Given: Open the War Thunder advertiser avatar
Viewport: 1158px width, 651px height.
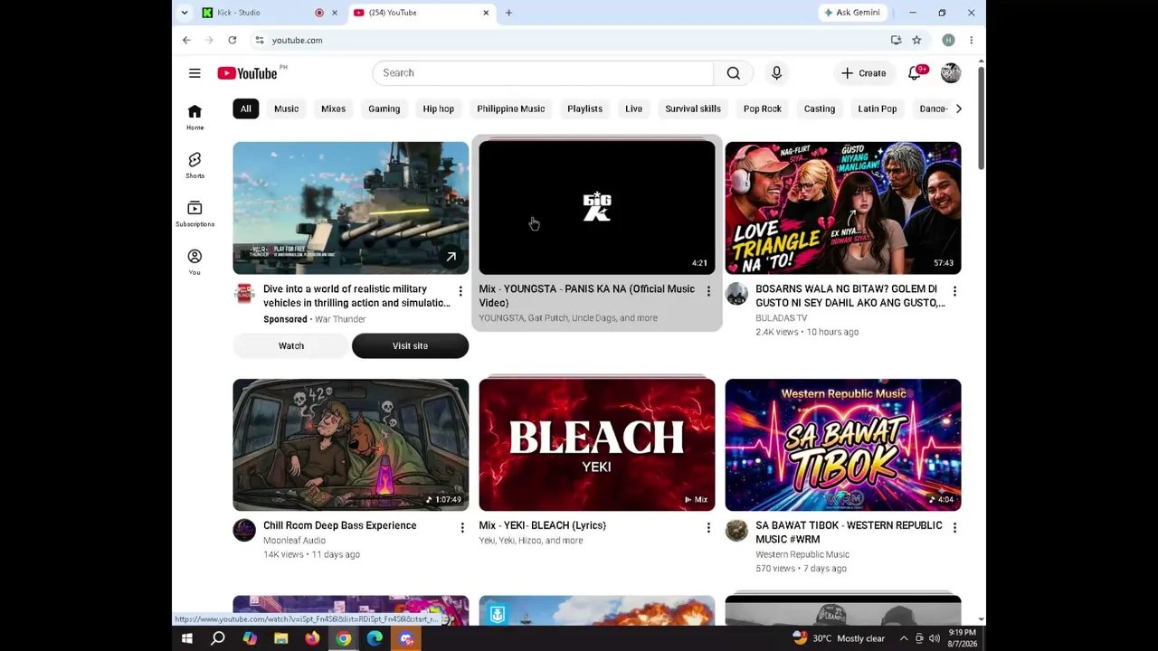Looking at the screenshot, I should coord(244,294).
